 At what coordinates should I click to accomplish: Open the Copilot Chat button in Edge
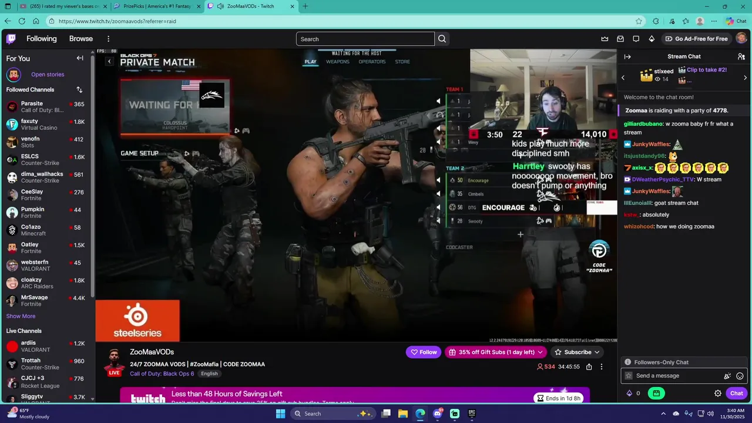click(x=736, y=21)
